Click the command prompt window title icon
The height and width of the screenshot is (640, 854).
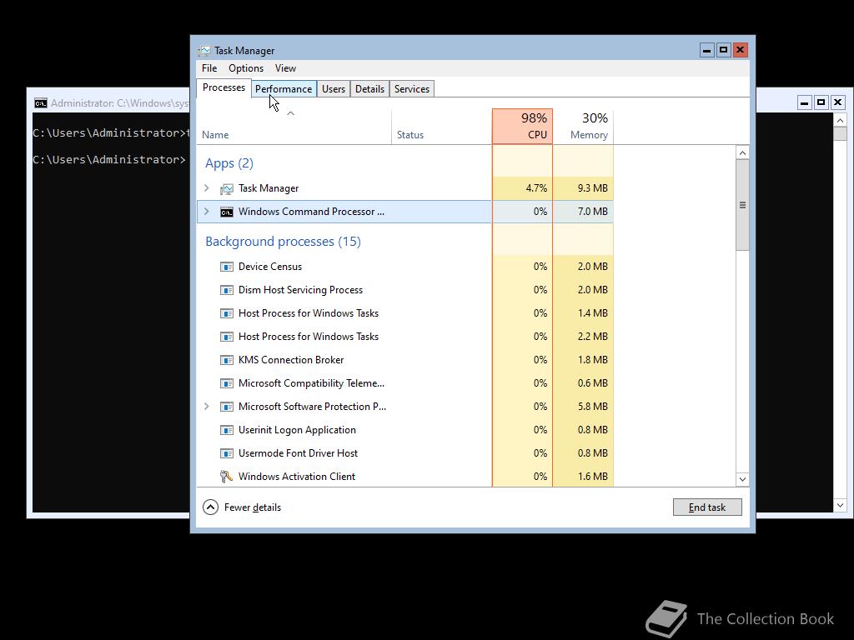click(x=41, y=103)
